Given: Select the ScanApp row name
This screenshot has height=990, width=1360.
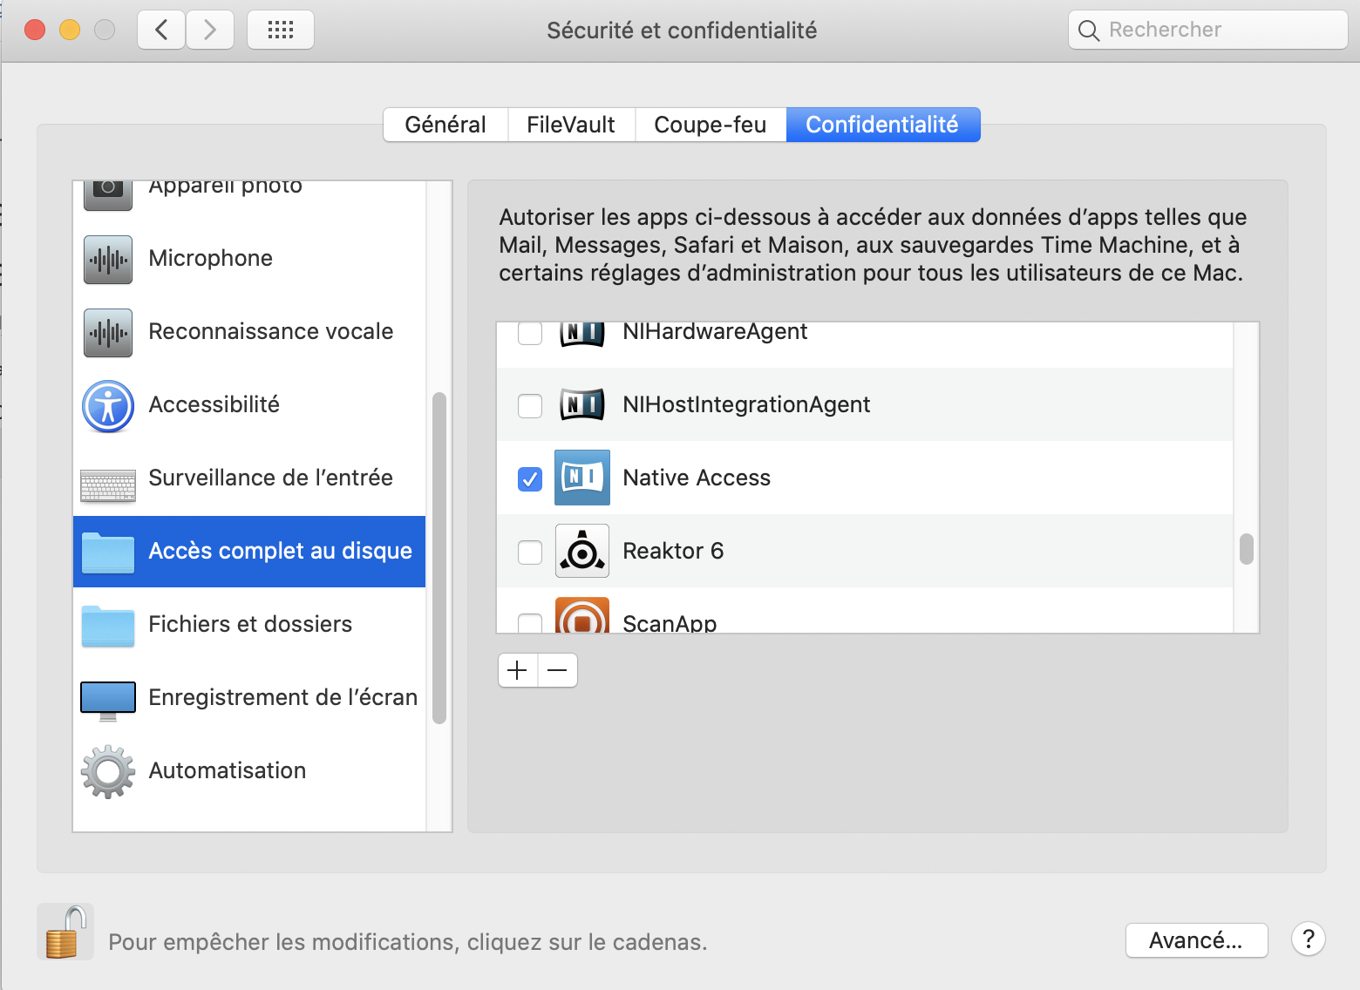Looking at the screenshot, I should click(x=670, y=622).
